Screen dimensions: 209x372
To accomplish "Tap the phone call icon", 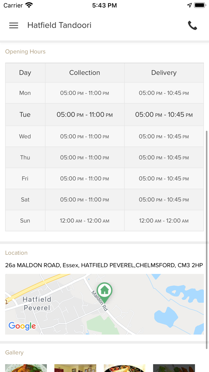I will pos(192,25).
